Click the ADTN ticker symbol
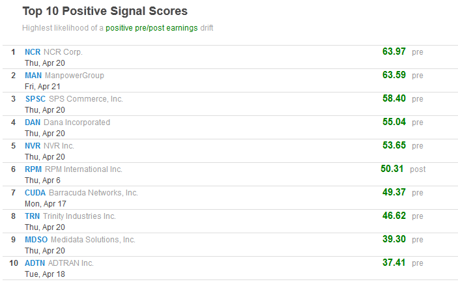 tap(35, 263)
